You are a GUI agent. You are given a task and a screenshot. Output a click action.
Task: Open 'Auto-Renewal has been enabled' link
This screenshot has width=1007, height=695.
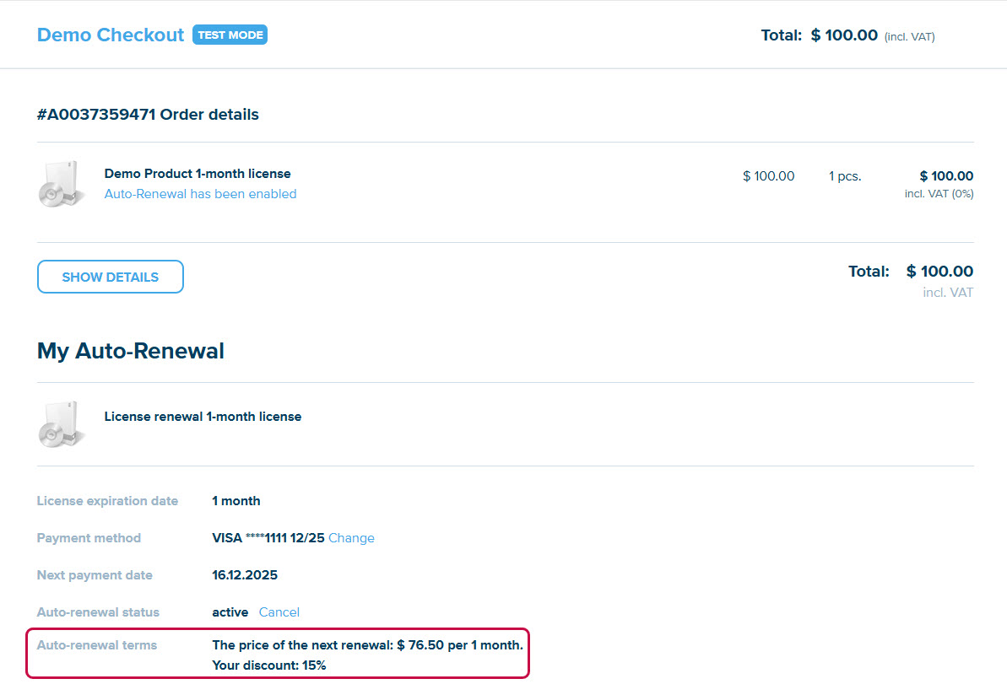200,194
